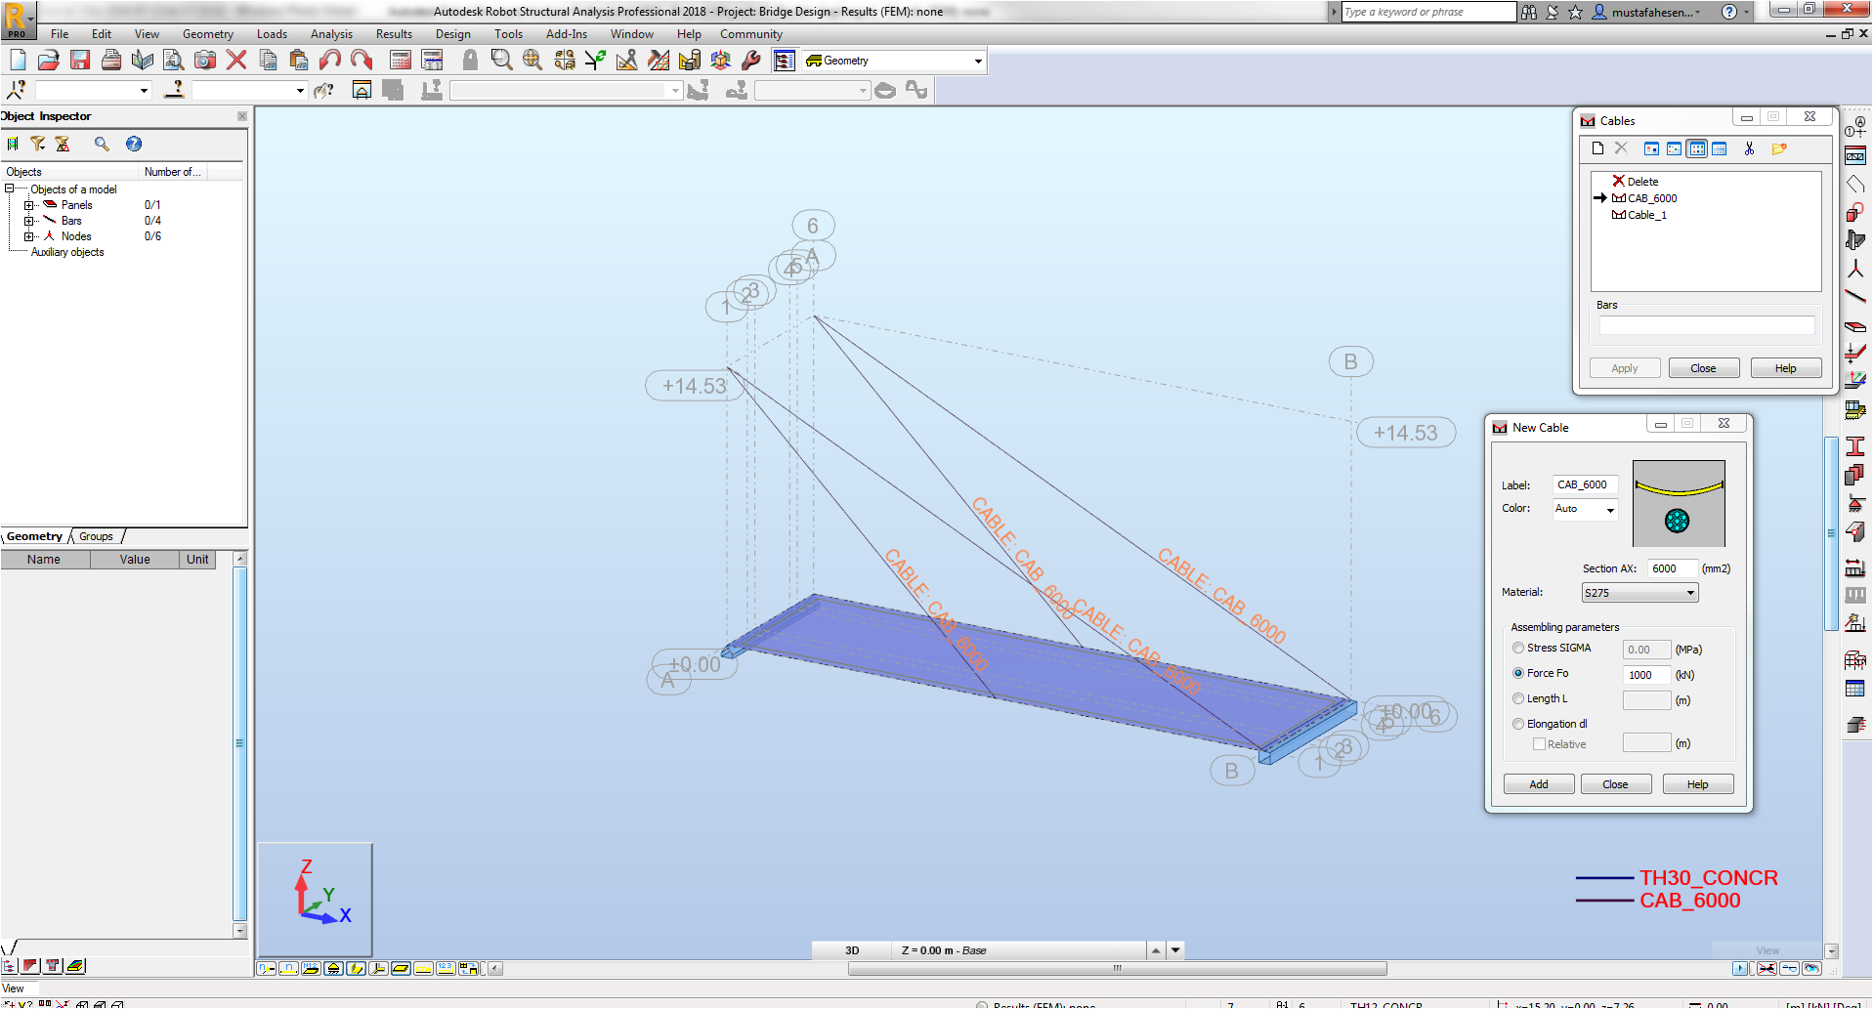
Task: Select Cable_1 in the Cables list
Action: pyautogui.click(x=1647, y=215)
